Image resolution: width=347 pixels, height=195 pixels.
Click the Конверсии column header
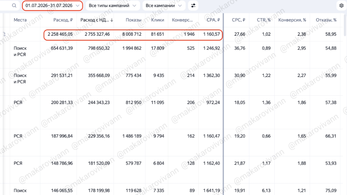182,20
